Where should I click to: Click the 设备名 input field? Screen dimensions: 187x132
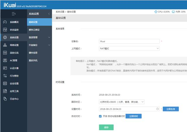[x=129, y=41]
